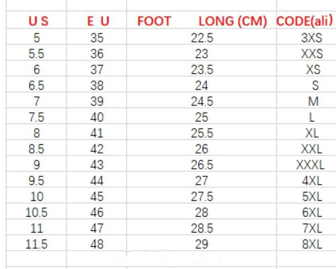Click the 7XL code cell
336x269 pixels.
coord(312,229)
